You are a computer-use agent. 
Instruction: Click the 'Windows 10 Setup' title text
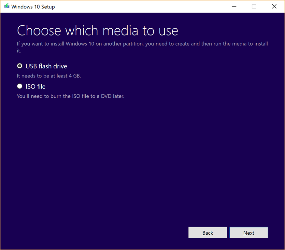33,7
